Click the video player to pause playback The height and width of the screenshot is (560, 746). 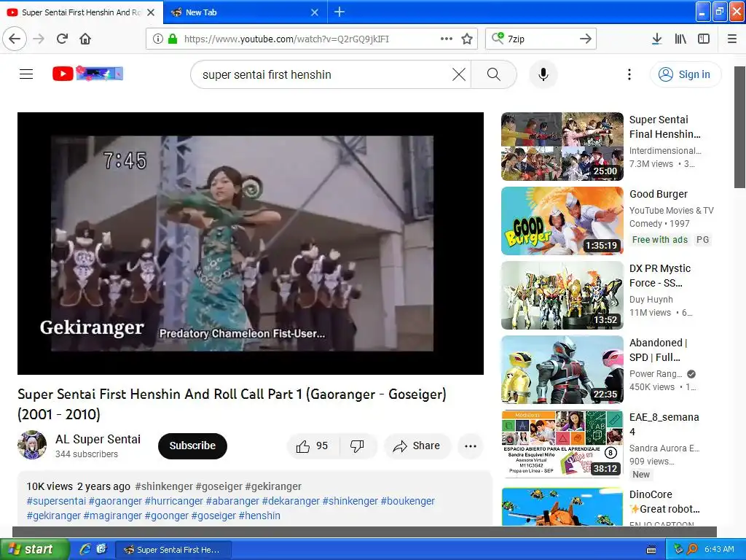[251, 244]
